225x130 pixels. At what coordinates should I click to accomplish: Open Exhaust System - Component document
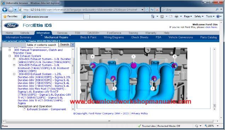46,109
